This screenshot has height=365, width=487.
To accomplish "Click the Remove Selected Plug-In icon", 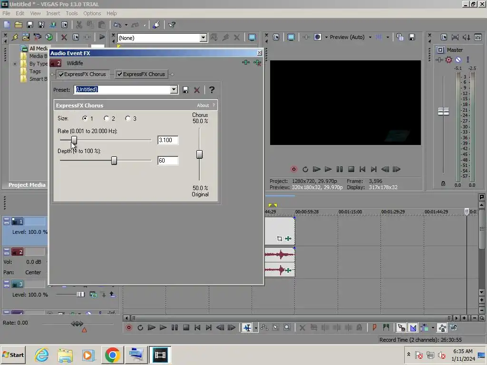I will [x=257, y=63].
